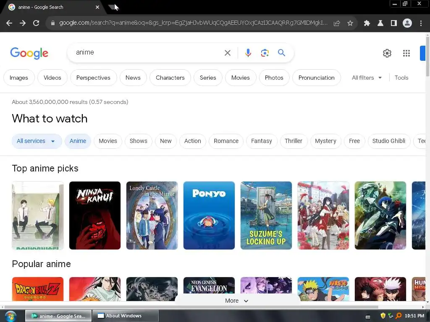The height and width of the screenshot is (322, 430).
Task: Reload the current page
Action: point(36,23)
